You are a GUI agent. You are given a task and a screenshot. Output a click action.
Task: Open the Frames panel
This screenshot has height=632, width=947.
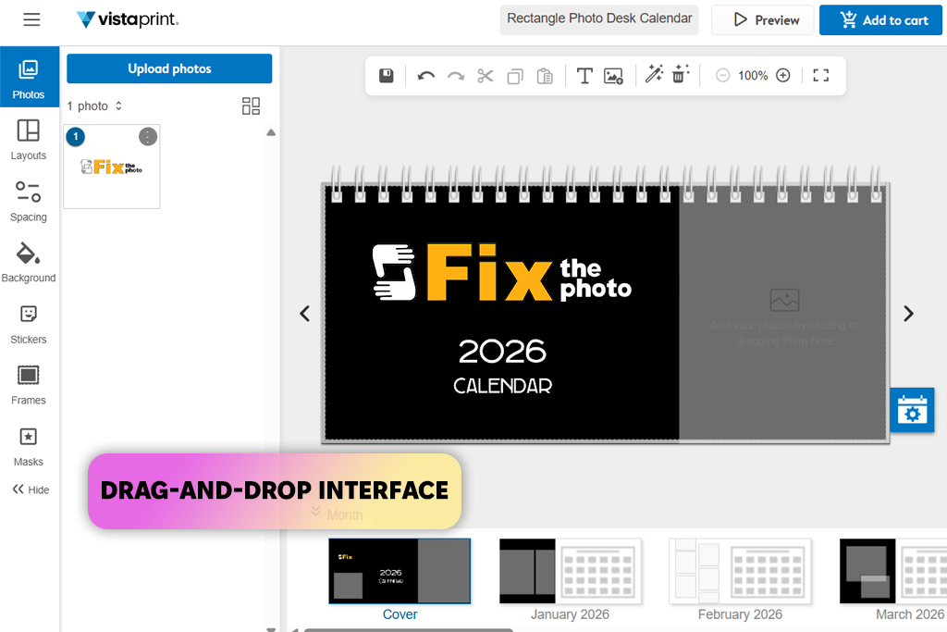[29, 385]
